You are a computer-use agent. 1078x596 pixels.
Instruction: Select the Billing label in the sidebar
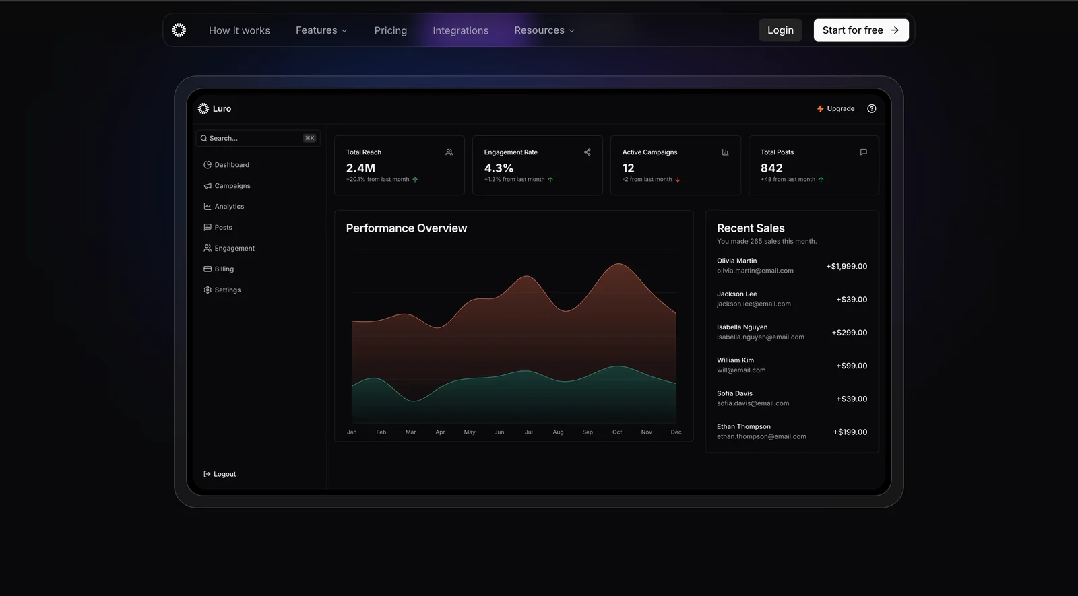(x=224, y=269)
